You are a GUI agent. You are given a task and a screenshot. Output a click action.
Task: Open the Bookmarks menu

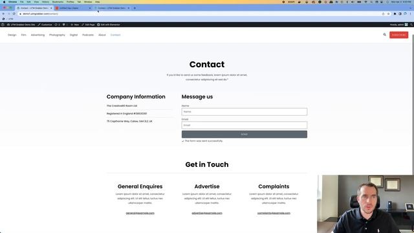(58, 2)
